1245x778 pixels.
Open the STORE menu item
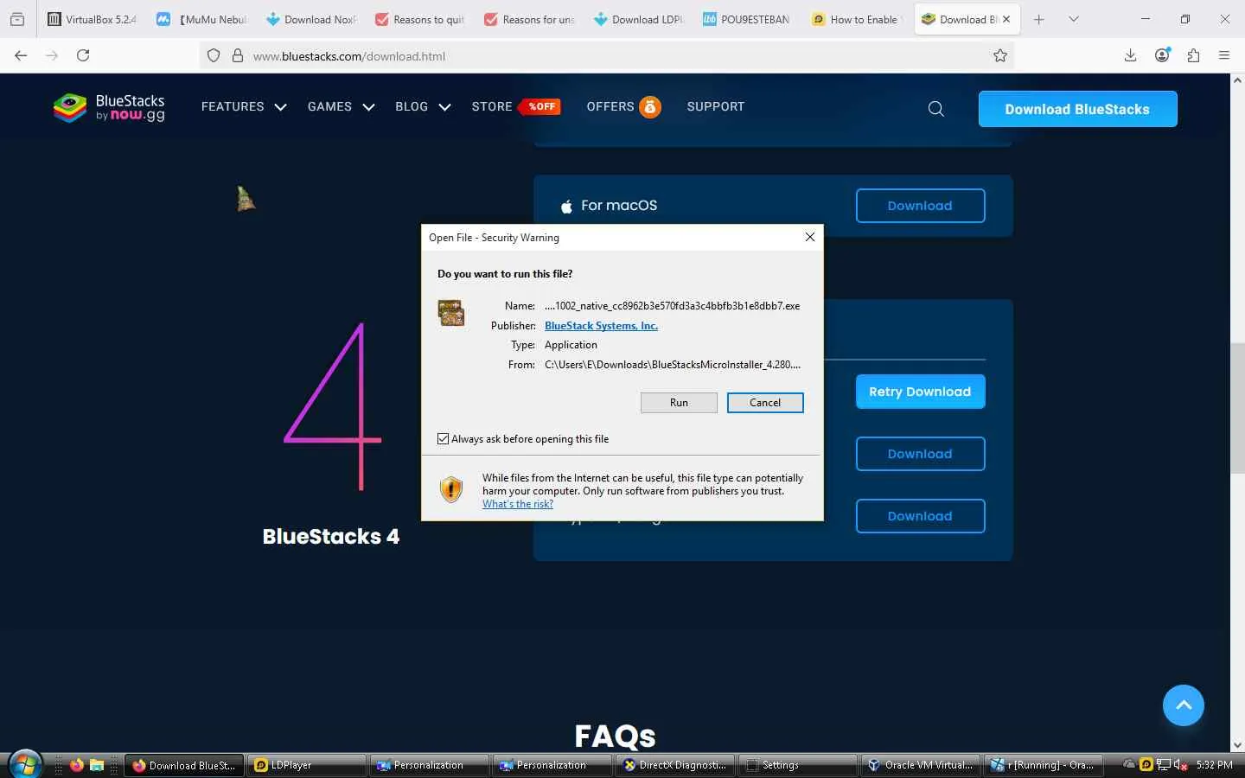point(492,106)
